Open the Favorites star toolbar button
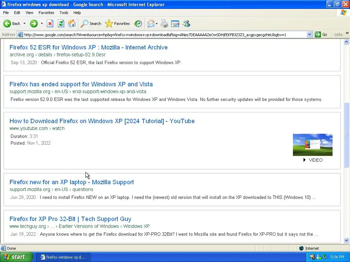Viewport: 350px width, 262px height. tap(117, 24)
